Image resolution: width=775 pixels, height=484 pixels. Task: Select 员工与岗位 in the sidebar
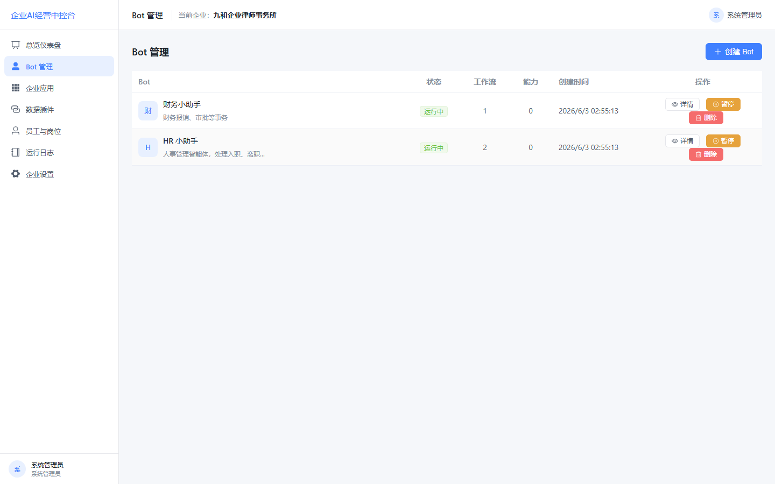(59, 131)
